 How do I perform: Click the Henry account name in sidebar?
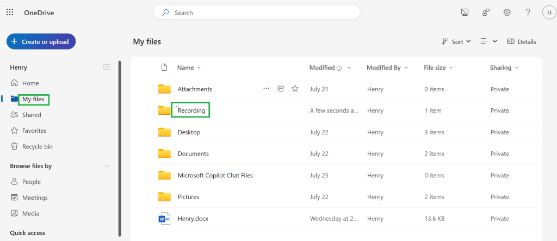coord(18,67)
